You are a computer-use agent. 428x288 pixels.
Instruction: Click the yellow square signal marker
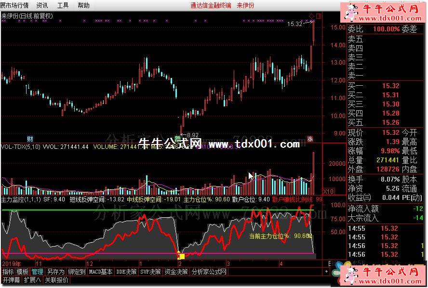[x=182, y=256]
